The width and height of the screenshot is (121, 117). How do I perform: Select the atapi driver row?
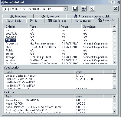click(x=58, y=47)
